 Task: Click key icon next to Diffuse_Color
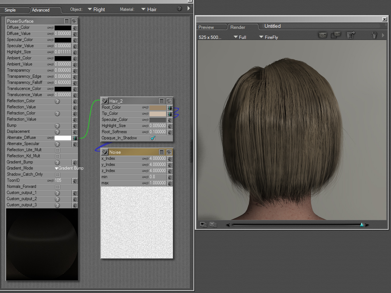coord(50,28)
